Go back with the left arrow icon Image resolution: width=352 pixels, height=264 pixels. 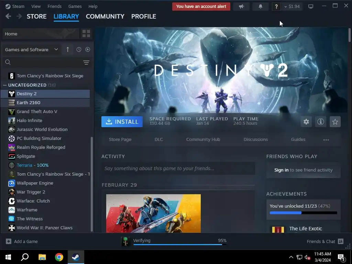point(8,16)
